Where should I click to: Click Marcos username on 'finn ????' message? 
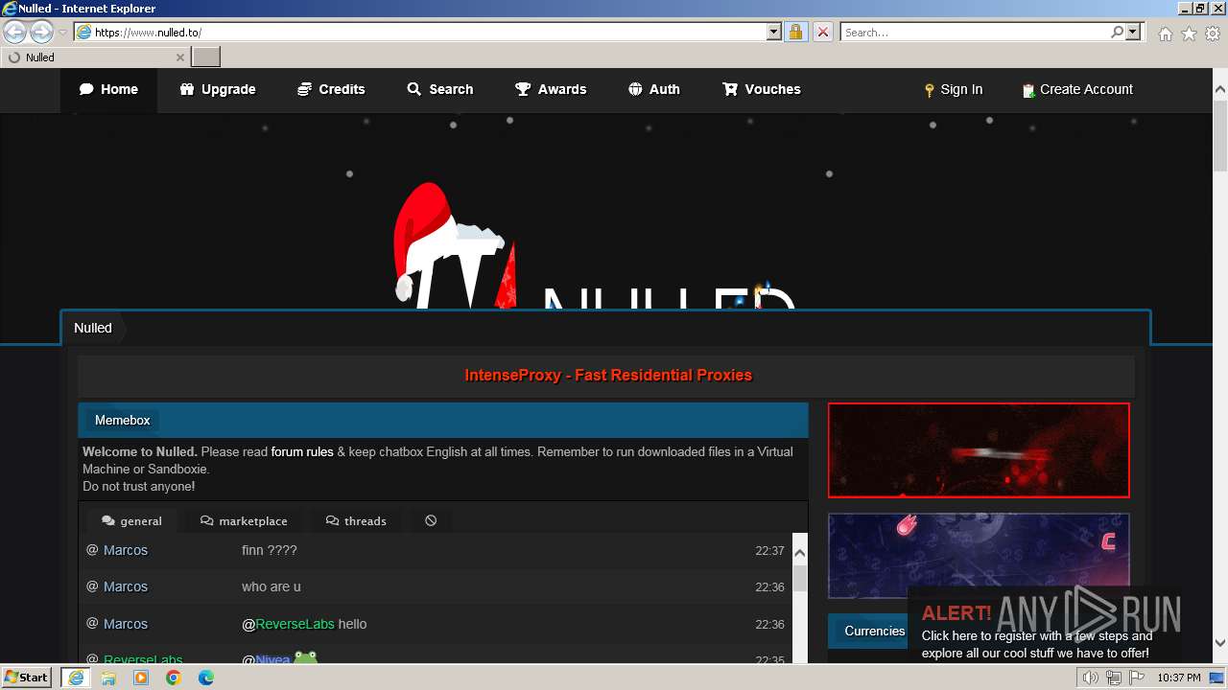coord(126,550)
